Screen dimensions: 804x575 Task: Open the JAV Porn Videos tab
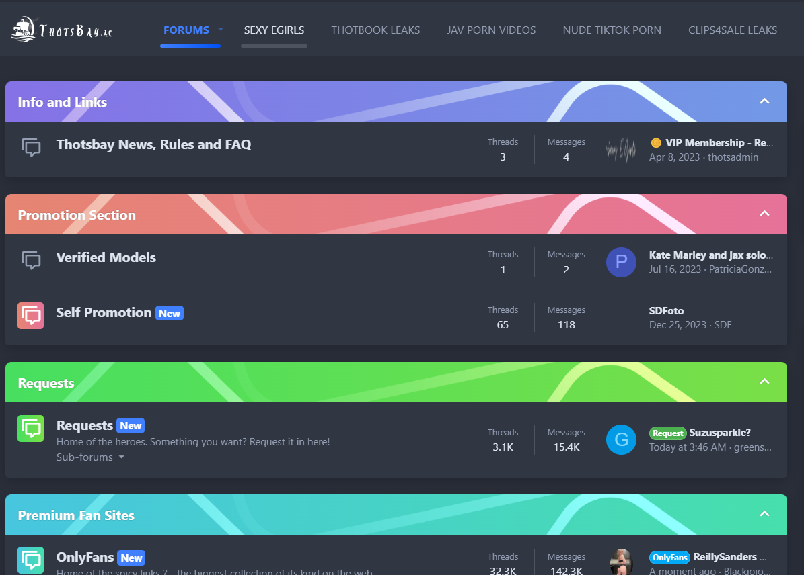[x=491, y=30]
